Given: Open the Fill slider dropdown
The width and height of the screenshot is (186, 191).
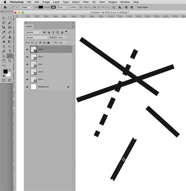Looking at the screenshot, I should coord(66,43).
